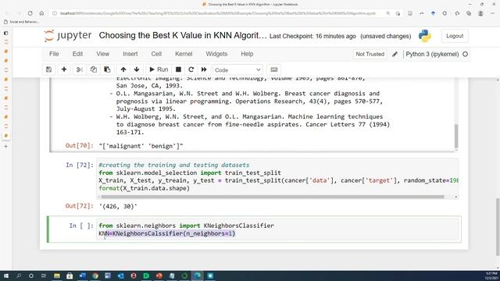
Task: Open the Kernel menu
Action: (x=184, y=54)
